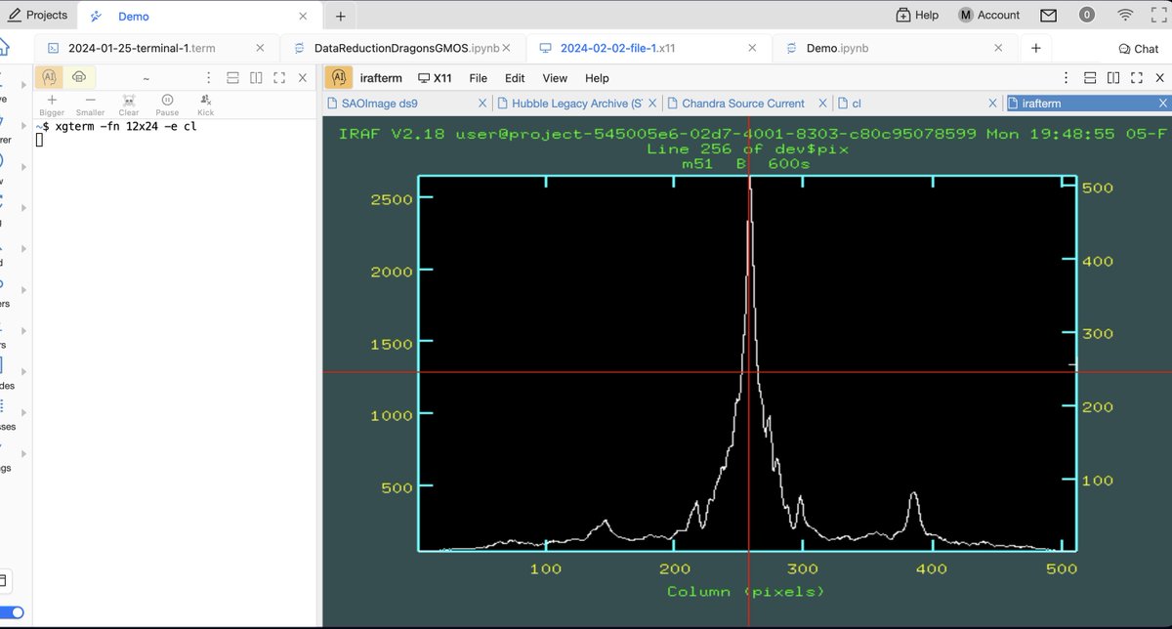The height and width of the screenshot is (629, 1172).
Task: Kick other users from terminal
Action: [205, 105]
